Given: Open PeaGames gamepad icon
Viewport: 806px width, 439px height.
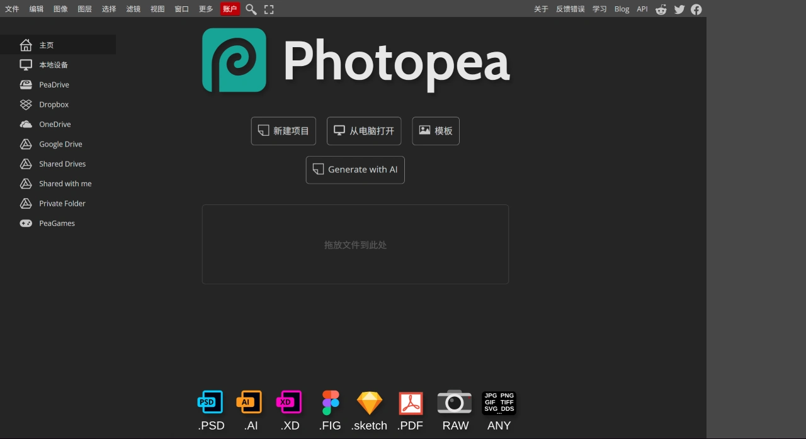Looking at the screenshot, I should (x=26, y=223).
